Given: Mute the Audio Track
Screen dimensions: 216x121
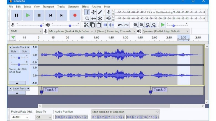Looking at the screenshot, I should point(14,52).
